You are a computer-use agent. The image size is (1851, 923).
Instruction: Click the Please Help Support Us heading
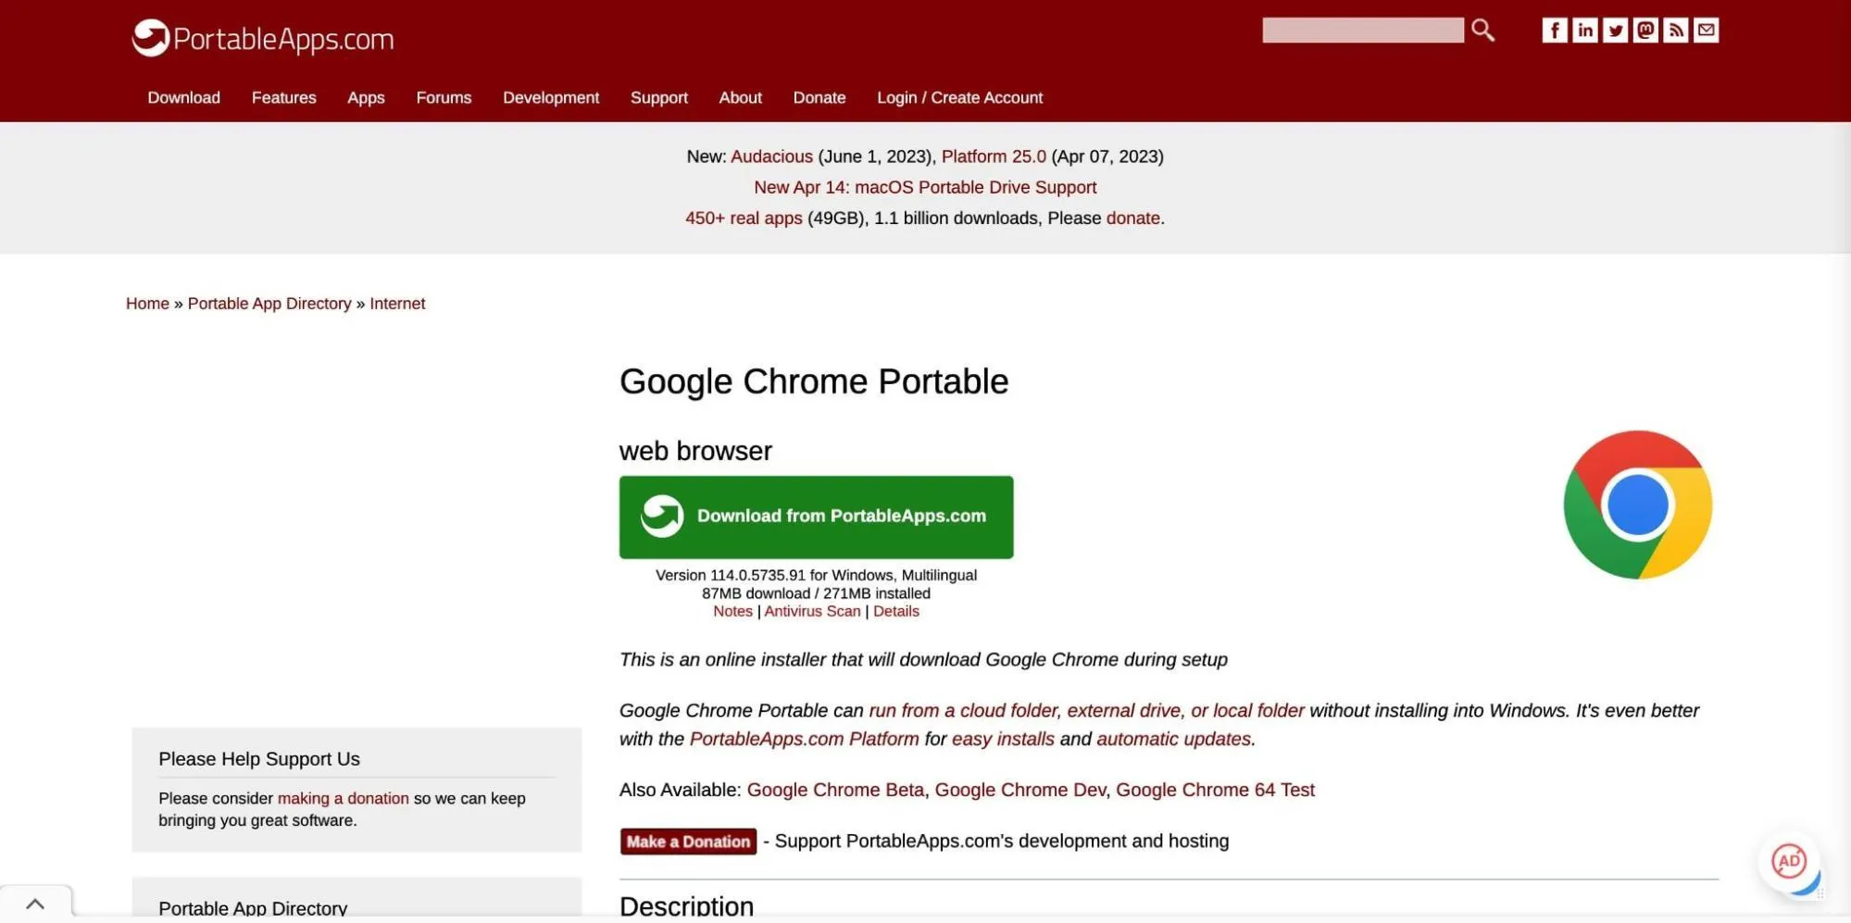point(259,759)
